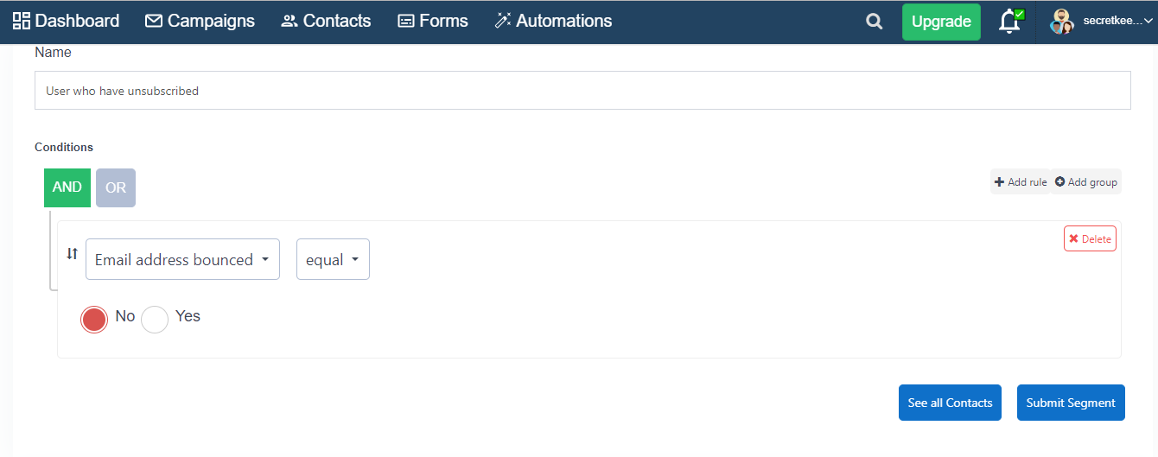Viewport: 1158px width, 457px height.
Task: Click the Submit Segment button
Action: pos(1071,403)
